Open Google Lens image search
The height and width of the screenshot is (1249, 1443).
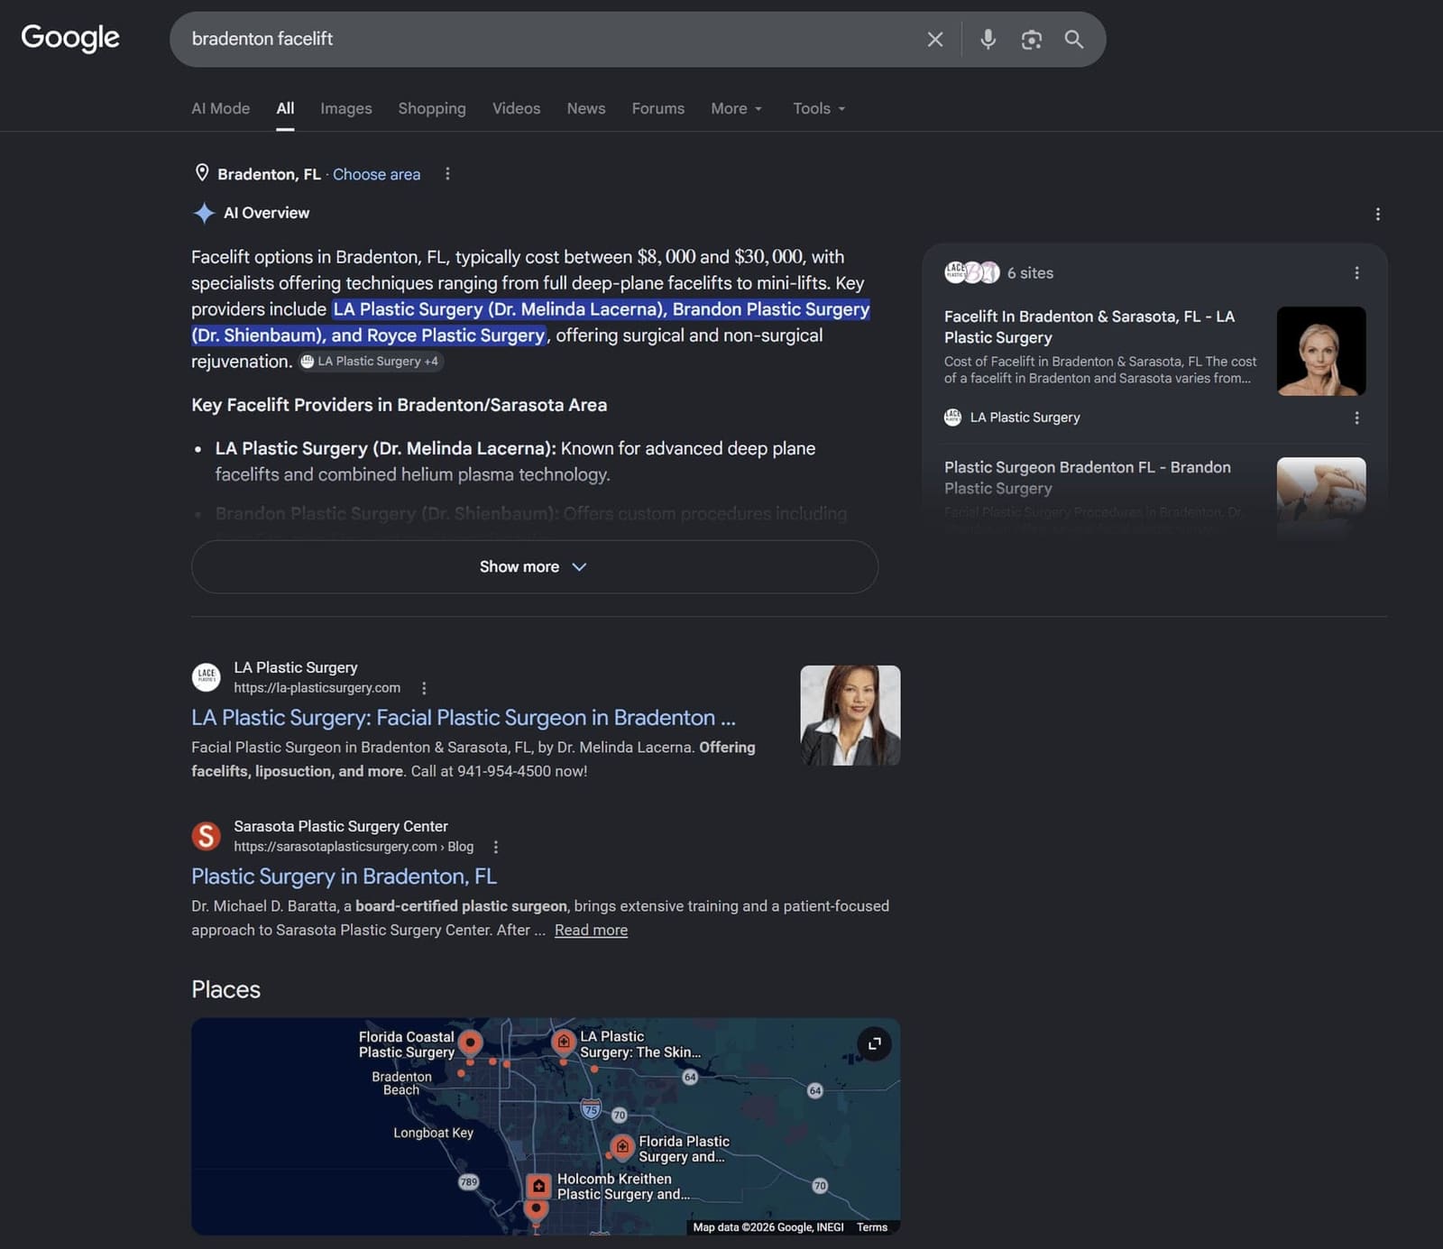1031,39
